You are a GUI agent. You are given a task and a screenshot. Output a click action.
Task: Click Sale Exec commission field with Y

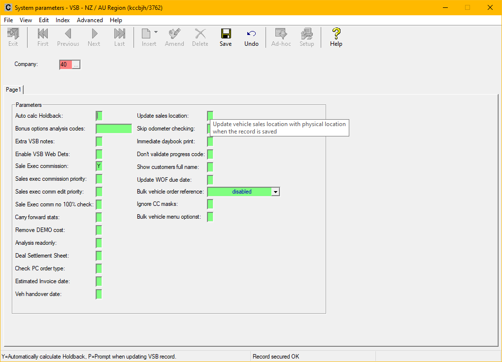pos(99,166)
